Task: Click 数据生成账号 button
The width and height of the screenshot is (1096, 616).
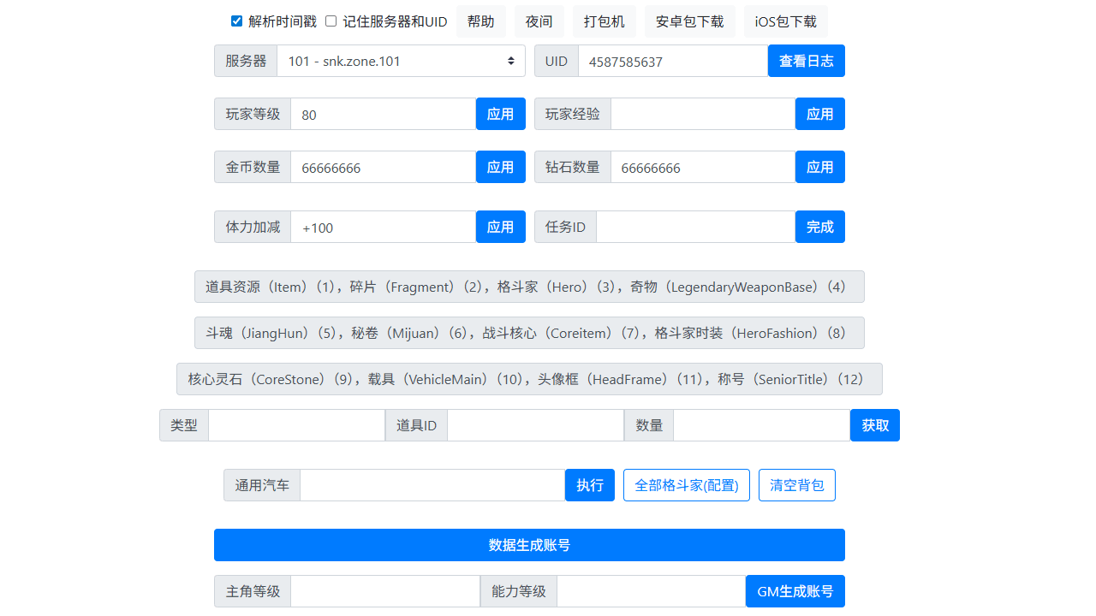Action: tap(529, 544)
